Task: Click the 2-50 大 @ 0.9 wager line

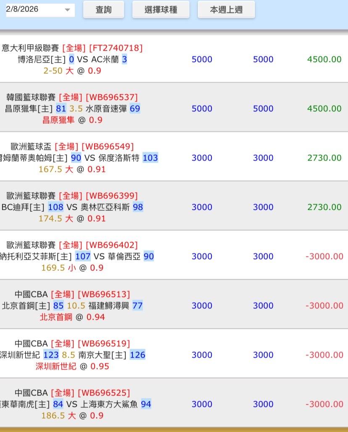Action: coord(72,71)
